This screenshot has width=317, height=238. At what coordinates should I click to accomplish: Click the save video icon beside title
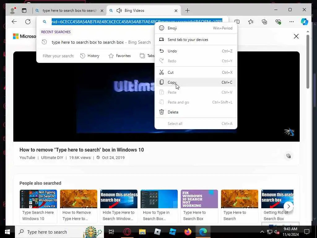click(x=289, y=156)
